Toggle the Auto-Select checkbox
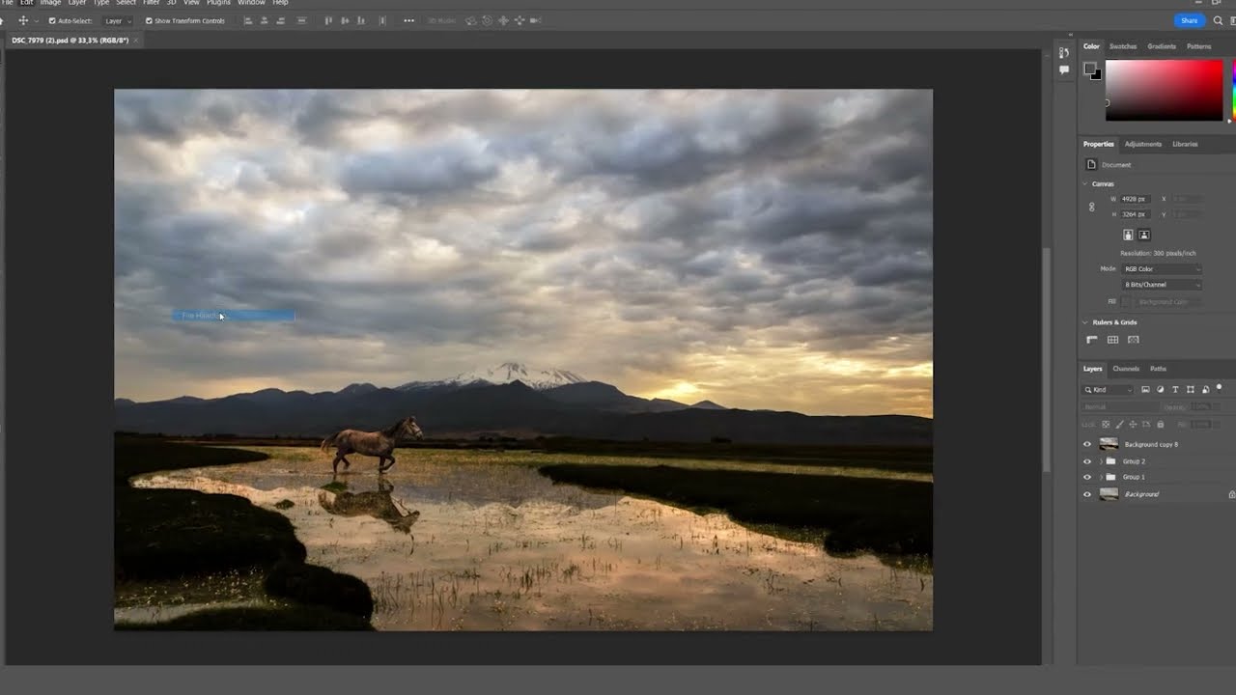 coord(52,20)
